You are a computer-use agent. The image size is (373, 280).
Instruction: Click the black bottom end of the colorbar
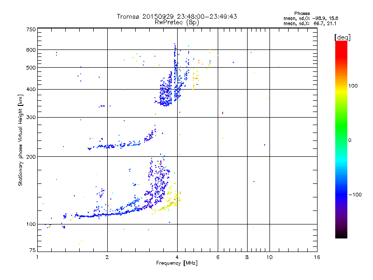[x=341, y=235]
